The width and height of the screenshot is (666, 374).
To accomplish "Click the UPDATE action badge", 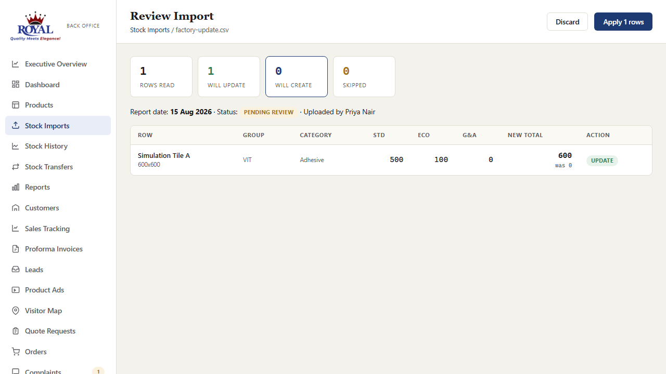I will pyautogui.click(x=602, y=161).
